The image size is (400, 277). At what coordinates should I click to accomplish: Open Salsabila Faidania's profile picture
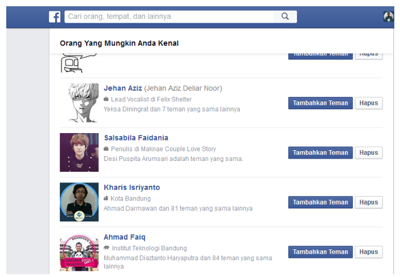[79, 152]
